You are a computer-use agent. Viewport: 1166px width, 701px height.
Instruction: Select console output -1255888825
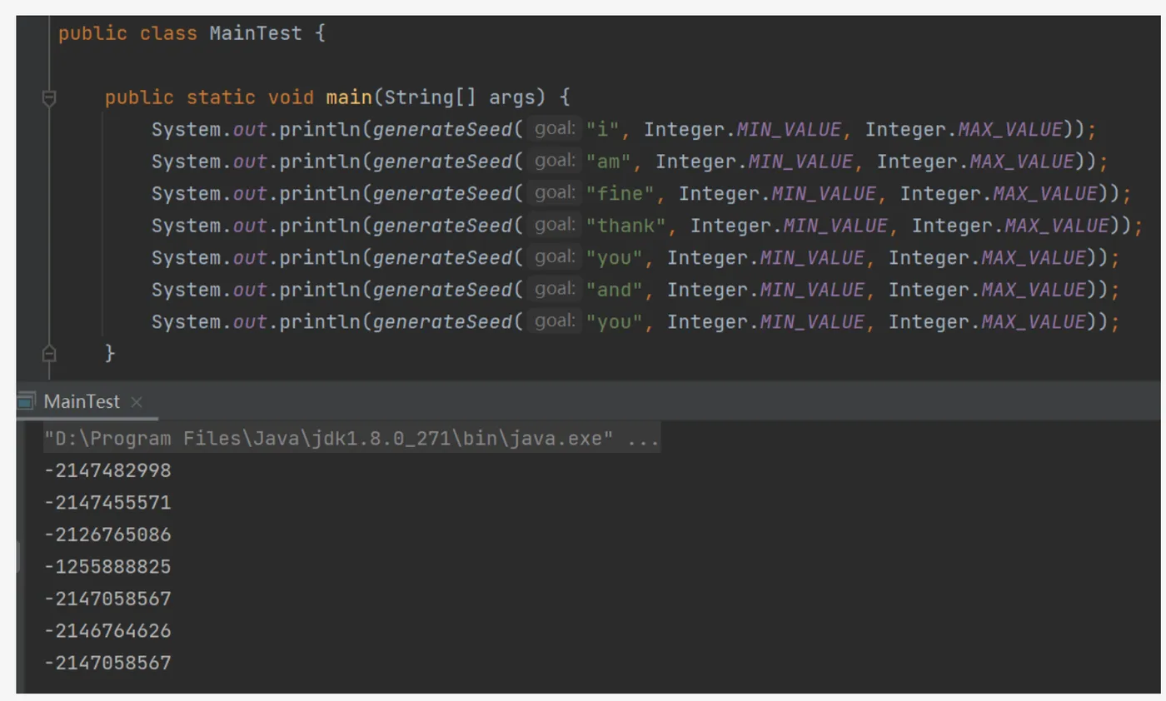(x=107, y=567)
